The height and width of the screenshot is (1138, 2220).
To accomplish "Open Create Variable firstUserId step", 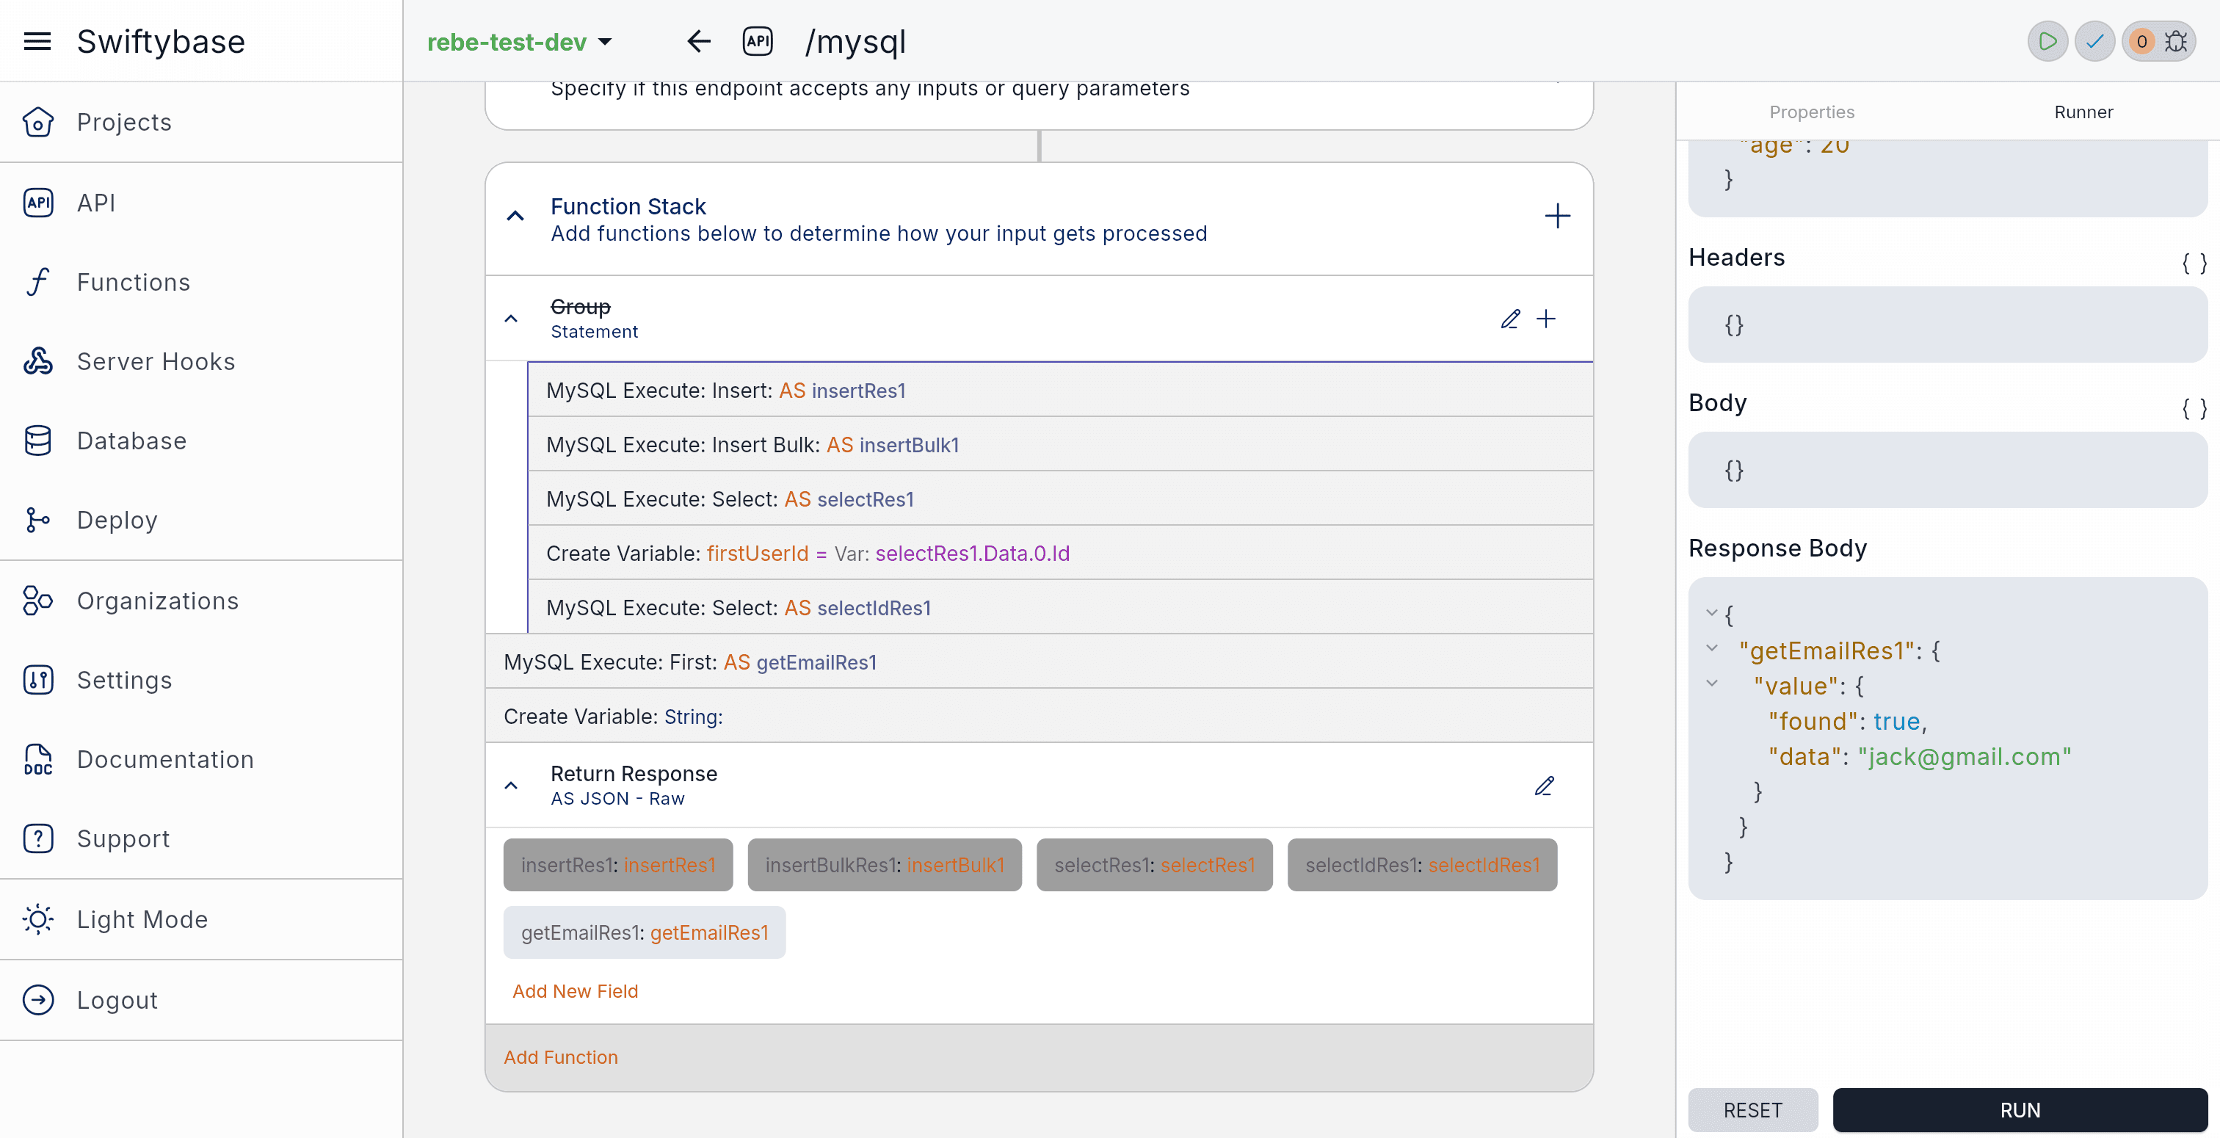I will point(1060,554).
